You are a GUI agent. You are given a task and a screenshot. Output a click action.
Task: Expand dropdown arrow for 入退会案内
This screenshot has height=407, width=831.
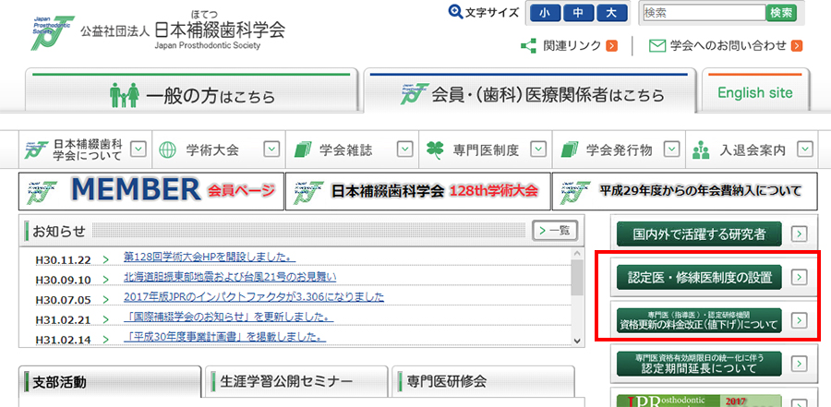coord(806,150)
